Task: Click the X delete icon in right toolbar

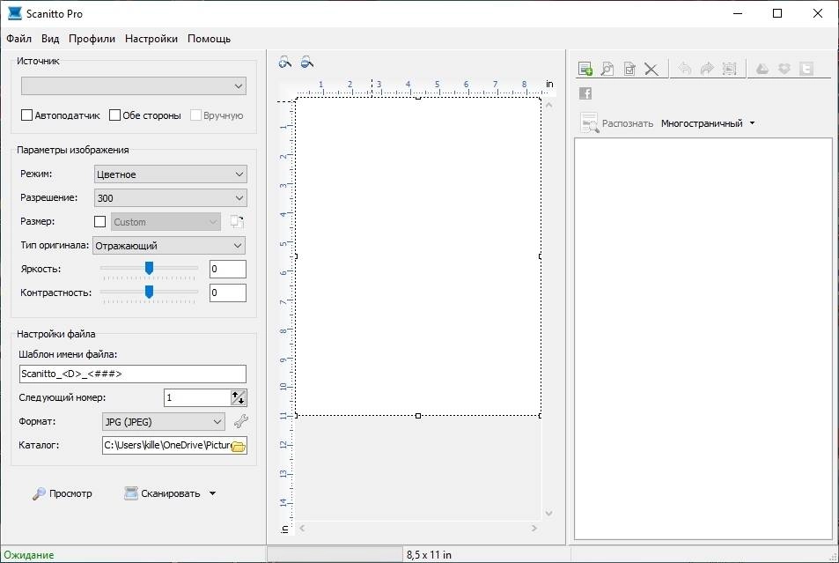Action: click(651, 69)
